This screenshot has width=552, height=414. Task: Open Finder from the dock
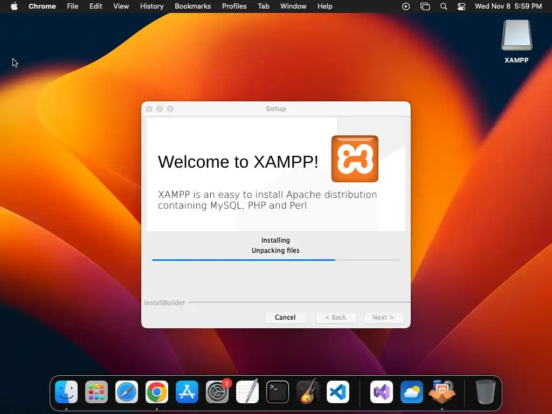tap(66, 392)
